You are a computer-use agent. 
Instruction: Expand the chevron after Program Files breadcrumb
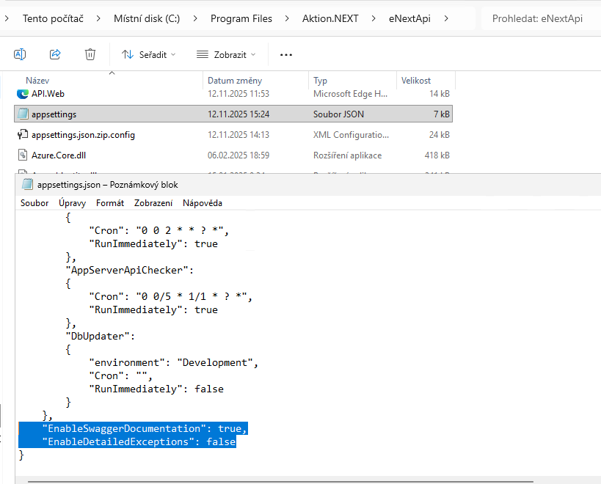pyautogui.click(x=287, y=18)
